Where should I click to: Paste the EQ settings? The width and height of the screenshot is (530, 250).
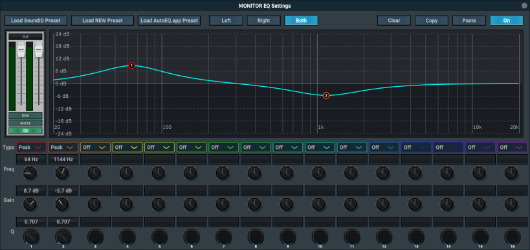pyautogui.click(x=469, y=21)
